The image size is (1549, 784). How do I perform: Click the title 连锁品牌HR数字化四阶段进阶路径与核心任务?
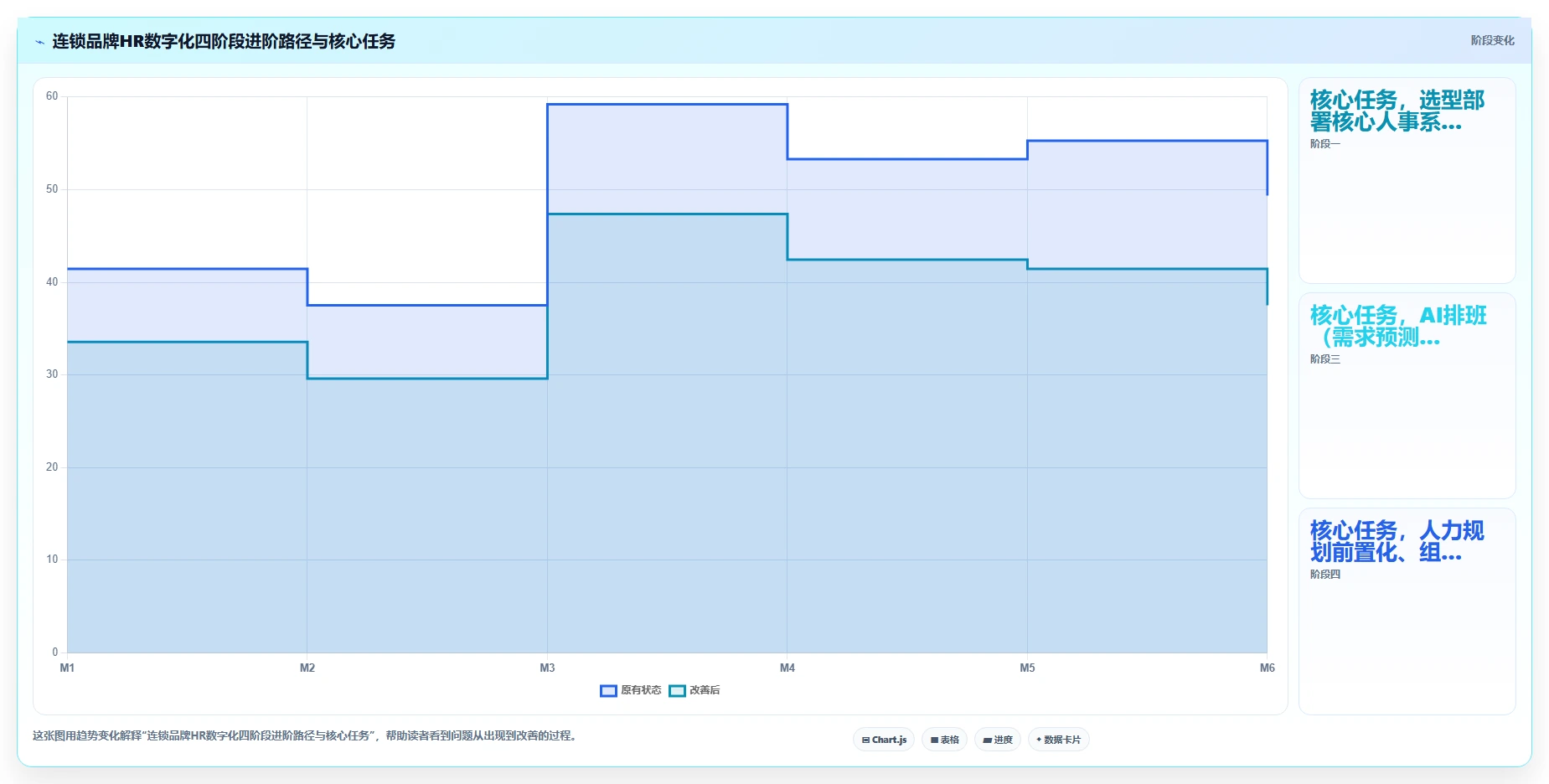pos(224,41)
